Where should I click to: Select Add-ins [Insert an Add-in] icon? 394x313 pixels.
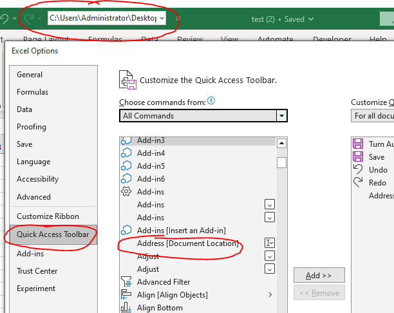126,231
